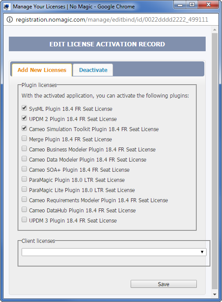The width and height of the screenshot is (222, 302).
Task: Click the site info icon in address bar
Action: [x=10, y=19]
